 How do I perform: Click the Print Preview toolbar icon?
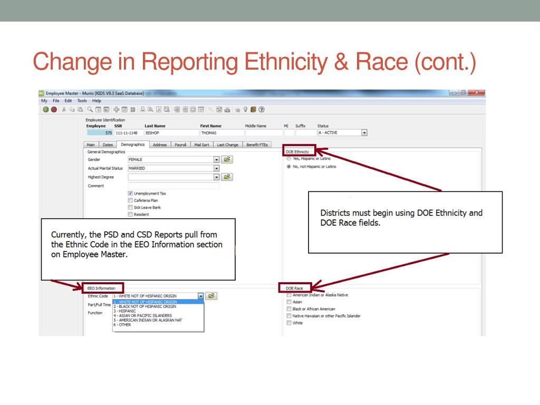(150, 110)
